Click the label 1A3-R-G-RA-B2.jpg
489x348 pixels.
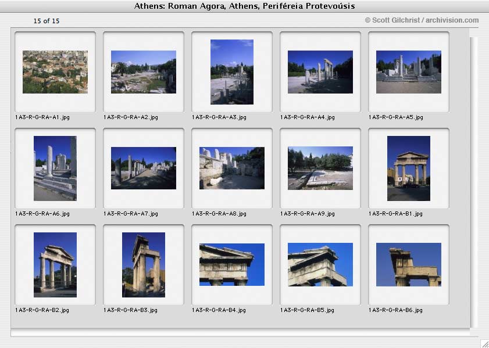42,310
